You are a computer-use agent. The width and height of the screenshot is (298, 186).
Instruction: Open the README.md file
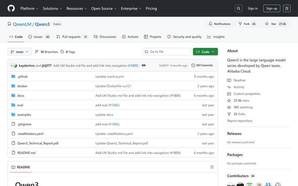point(26,153)
